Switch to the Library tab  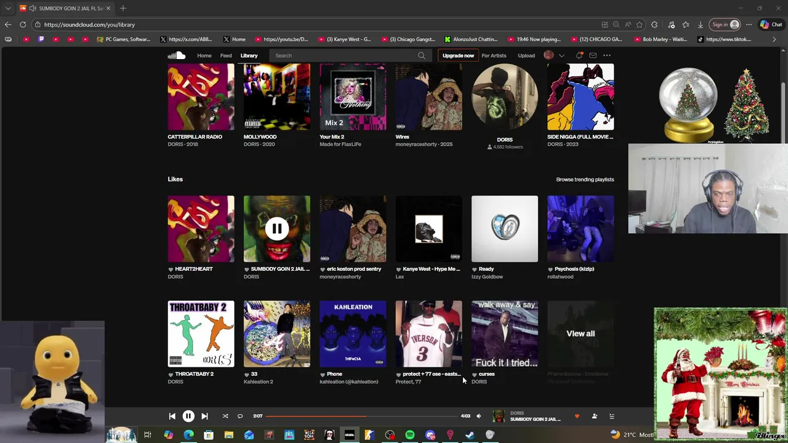[249, 55]
